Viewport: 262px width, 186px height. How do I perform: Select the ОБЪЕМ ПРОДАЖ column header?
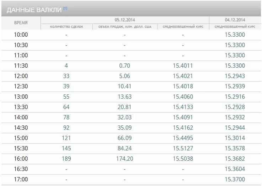(x=125, y=27)
